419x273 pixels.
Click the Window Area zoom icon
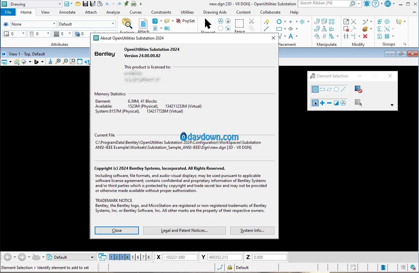(x=72, y=61)
